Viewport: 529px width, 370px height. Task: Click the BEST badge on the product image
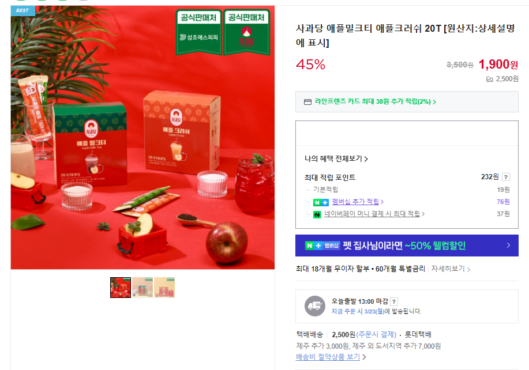pos(22,11)
